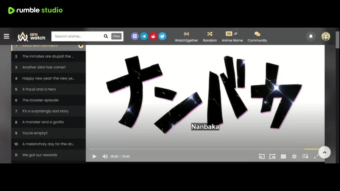
Task: Play the video
Action: [x=94, y=157]
